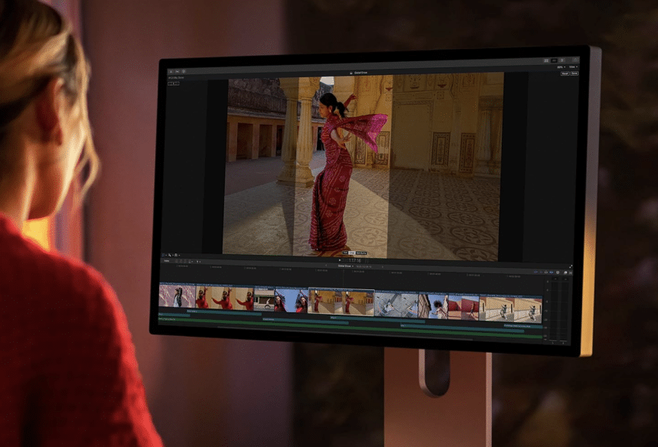Select the Crop option in the viewer controls

tap(353, 252)
